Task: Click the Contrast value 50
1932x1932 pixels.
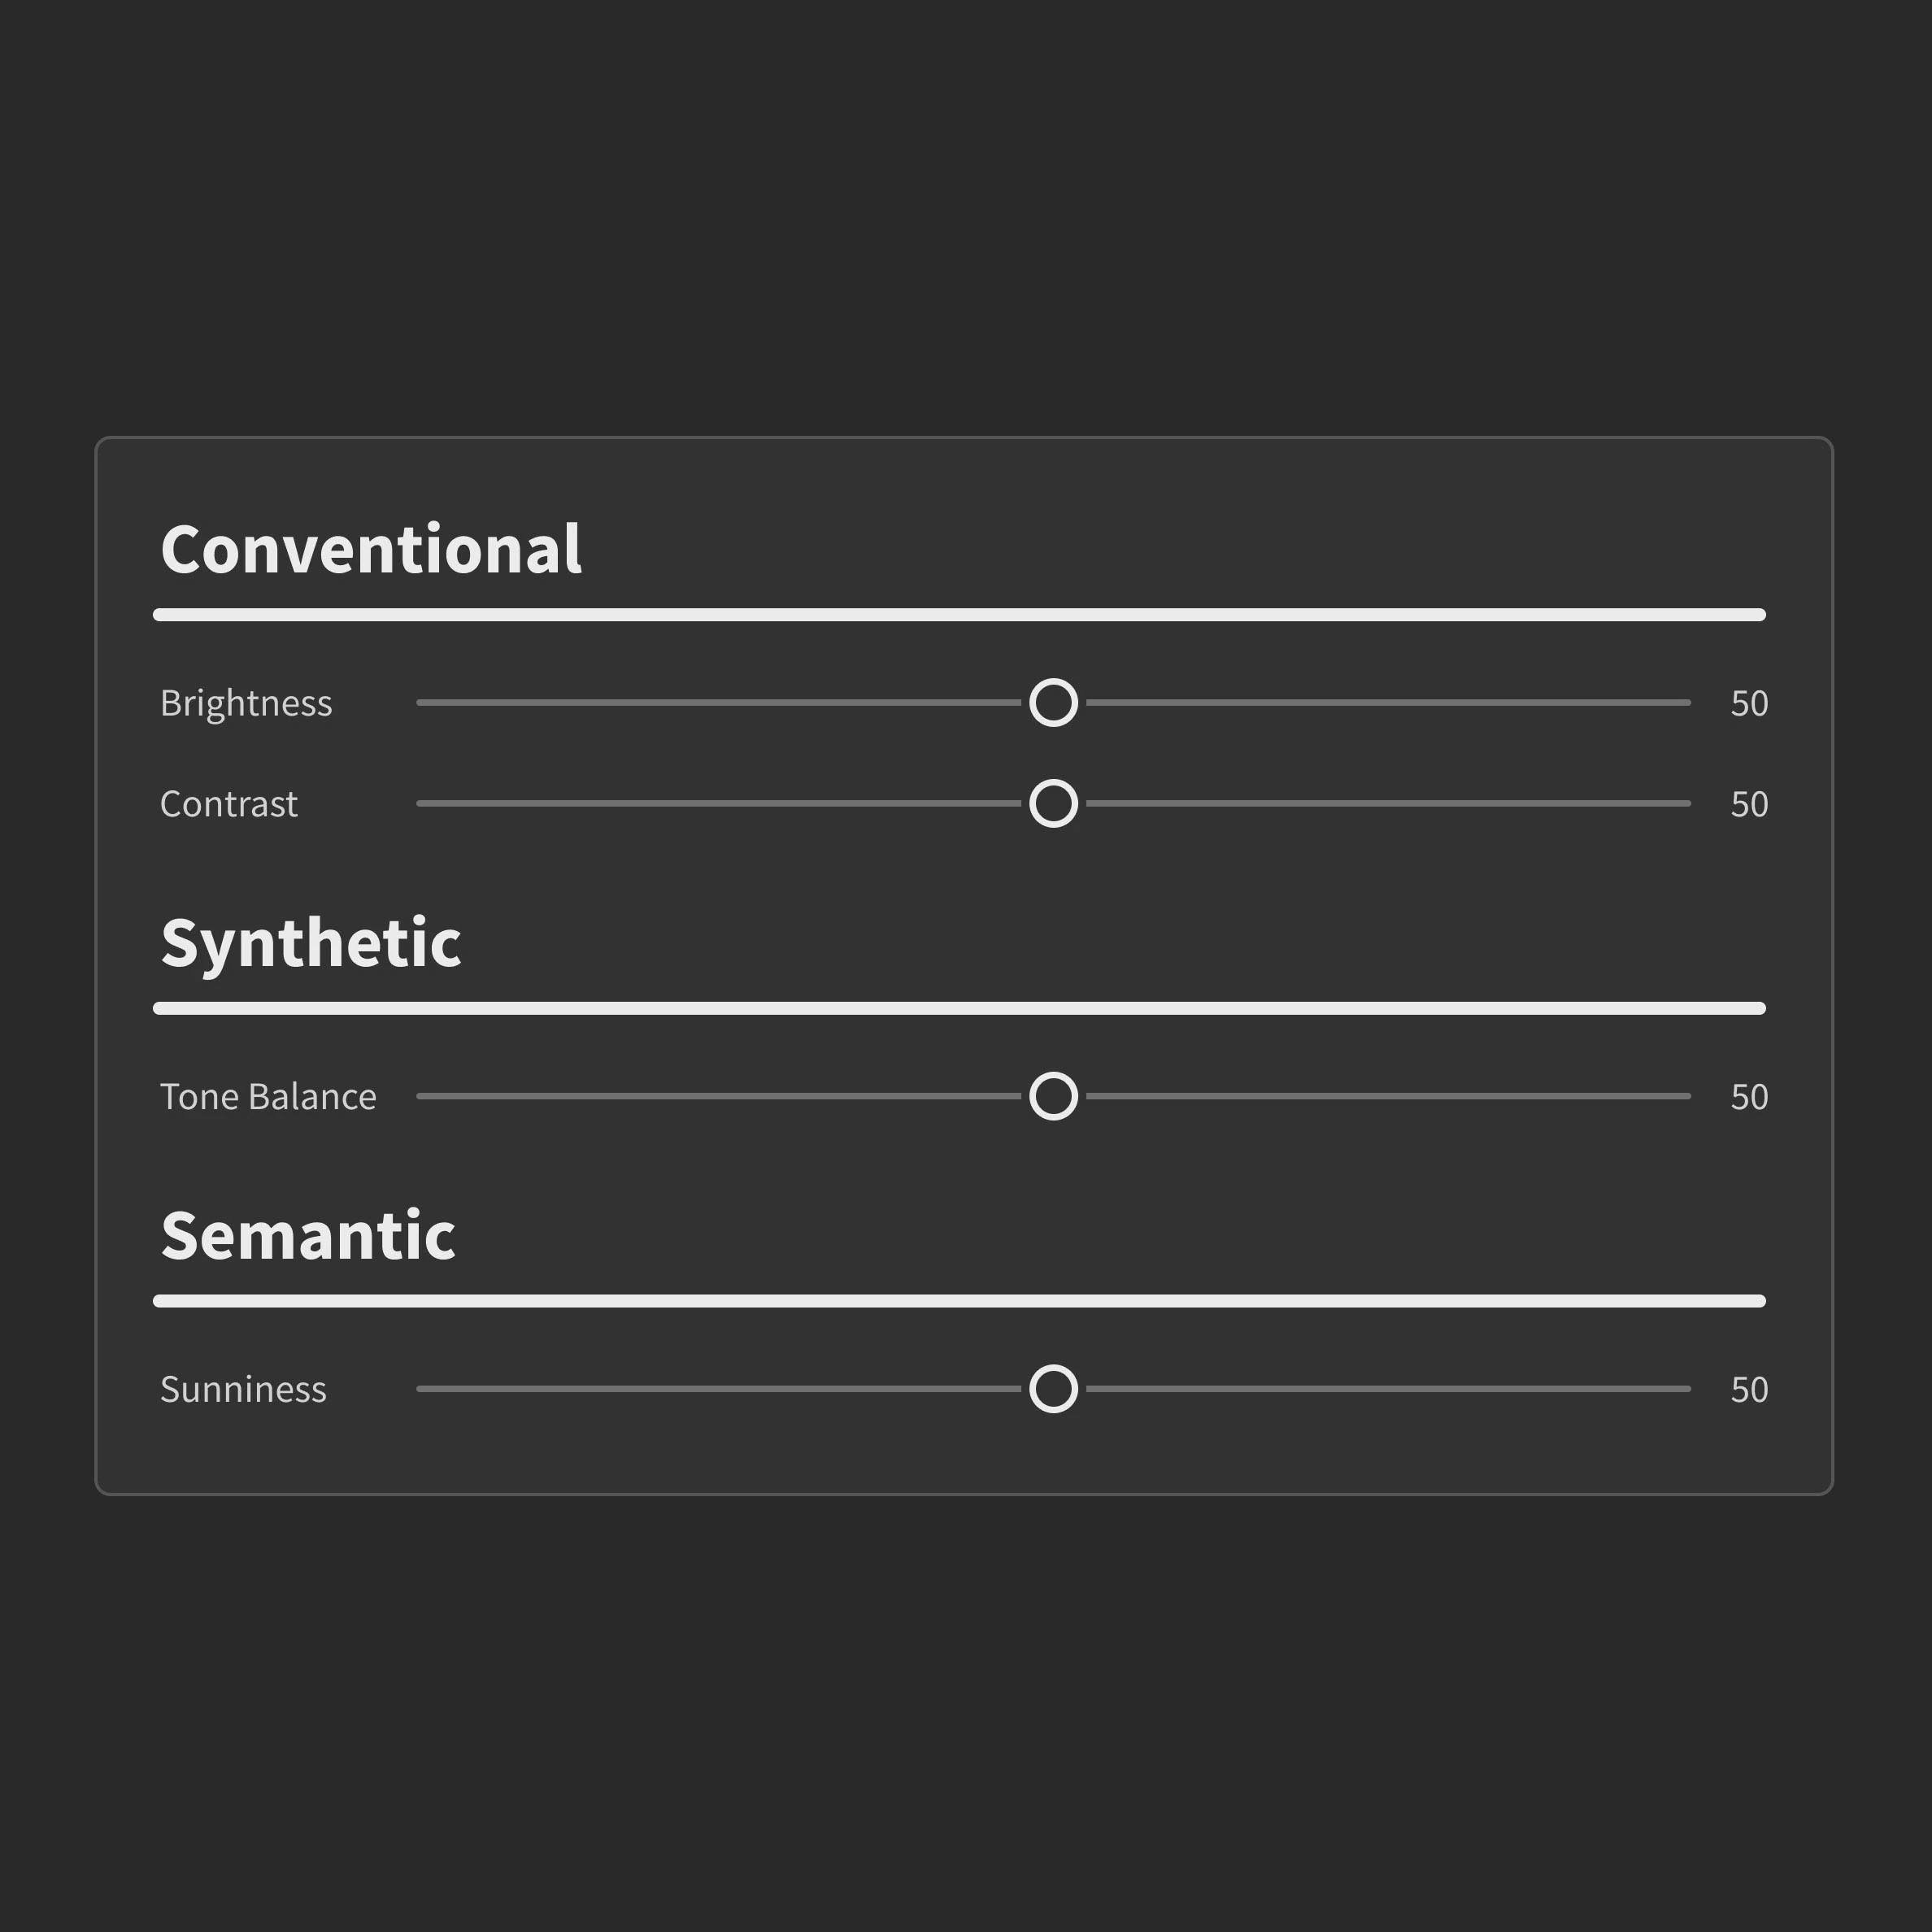Action: (1749, 805)
